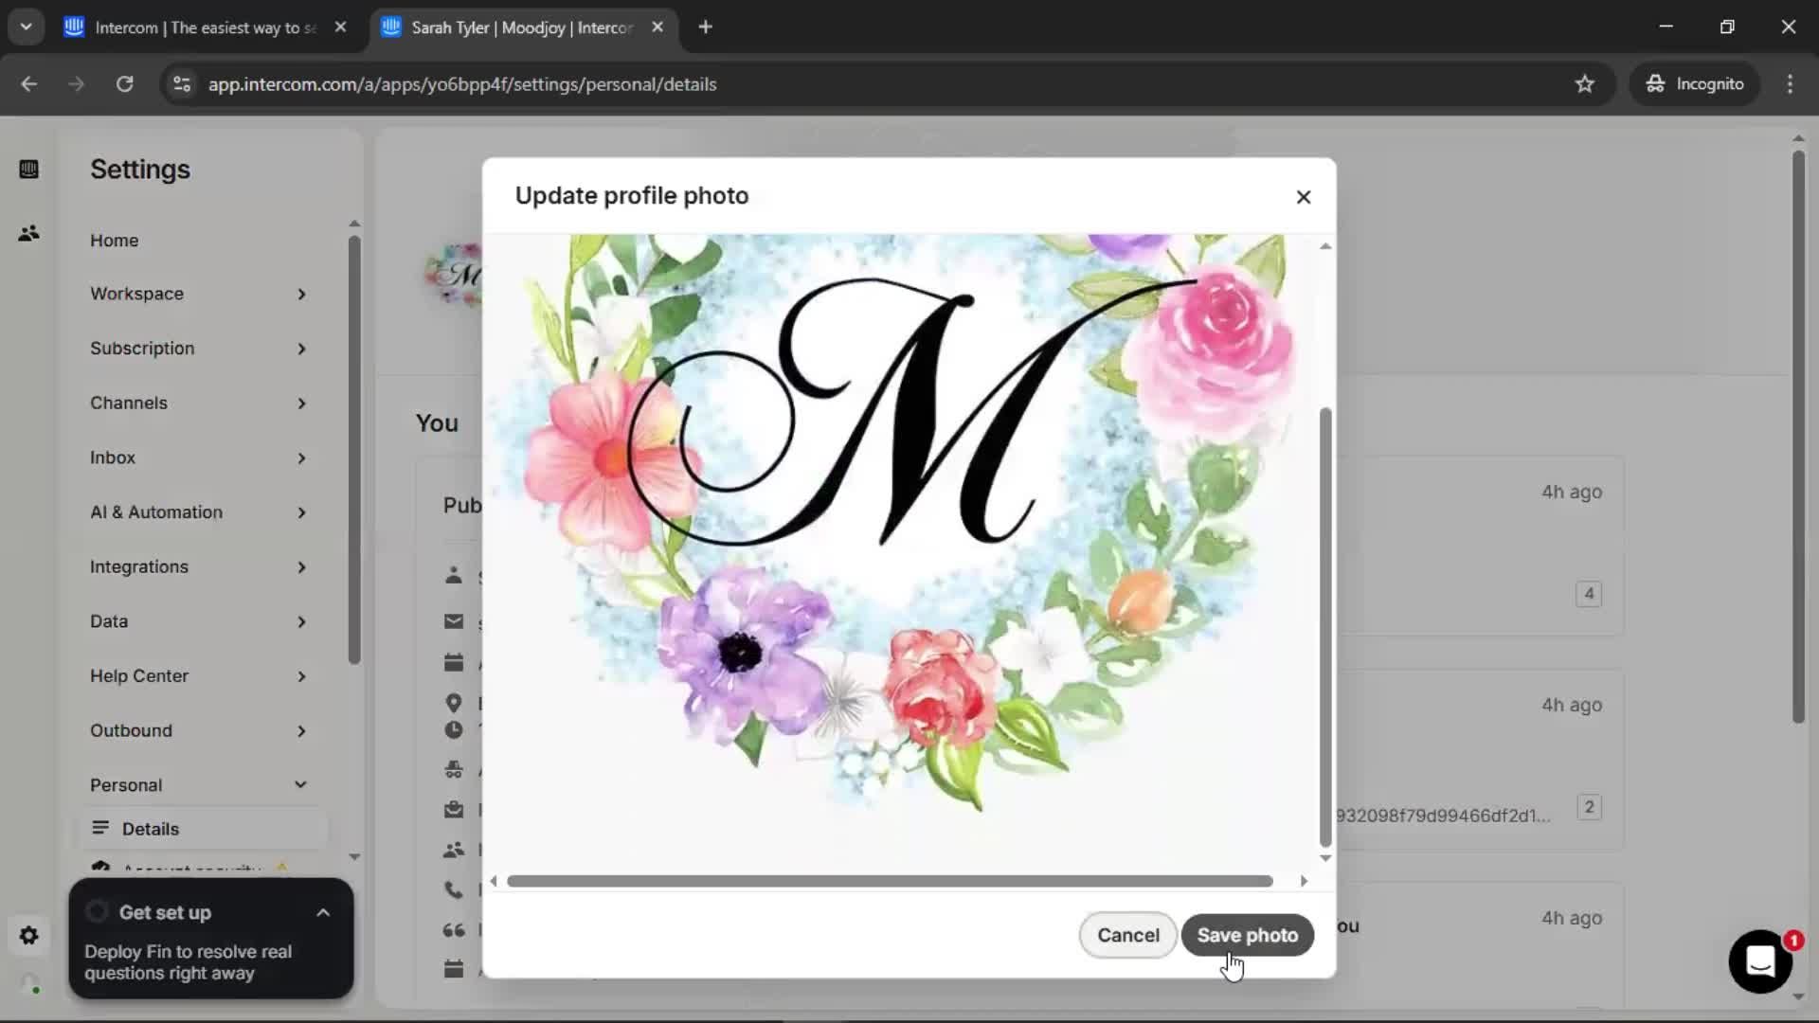The width and height of the screenshot is (1819, 1023).
Task: Click the Cancel button in the dialog
Action: pyautogui.click(x=1127, y=935)
